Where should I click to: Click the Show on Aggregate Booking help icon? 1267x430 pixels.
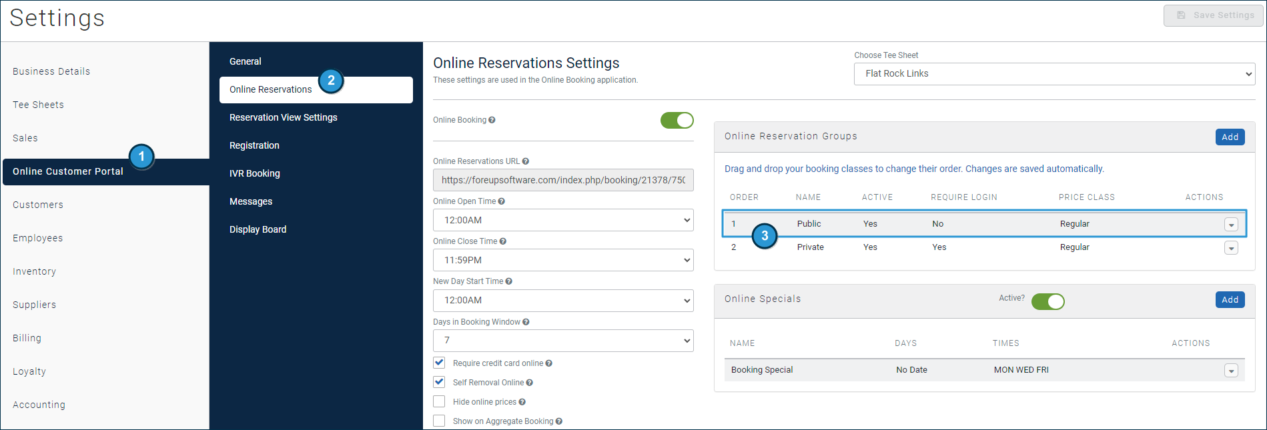pos(559,421)
